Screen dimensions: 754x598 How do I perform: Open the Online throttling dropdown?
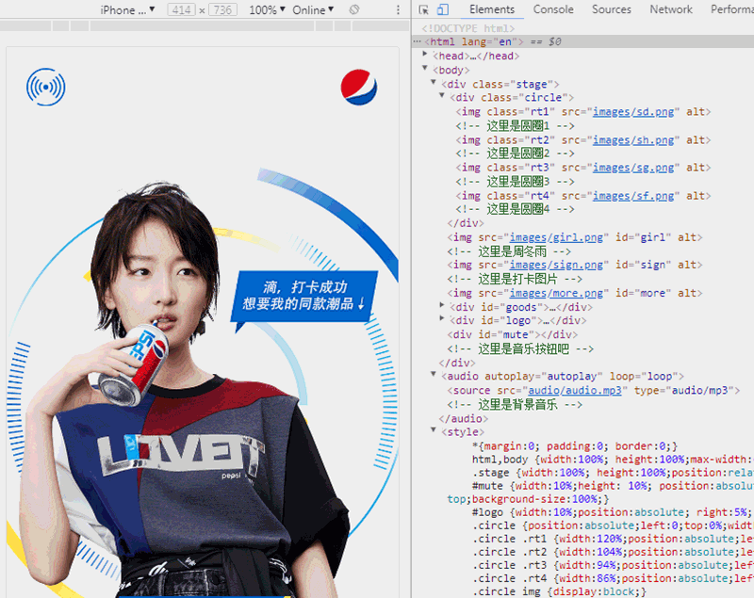[313, 10]
